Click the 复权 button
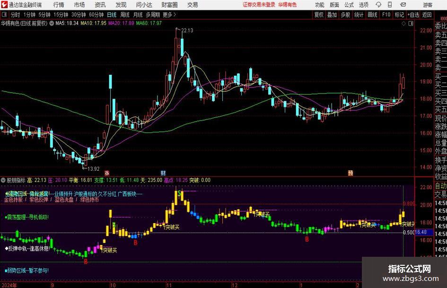The image size is (447, 288). click(318, 15)
